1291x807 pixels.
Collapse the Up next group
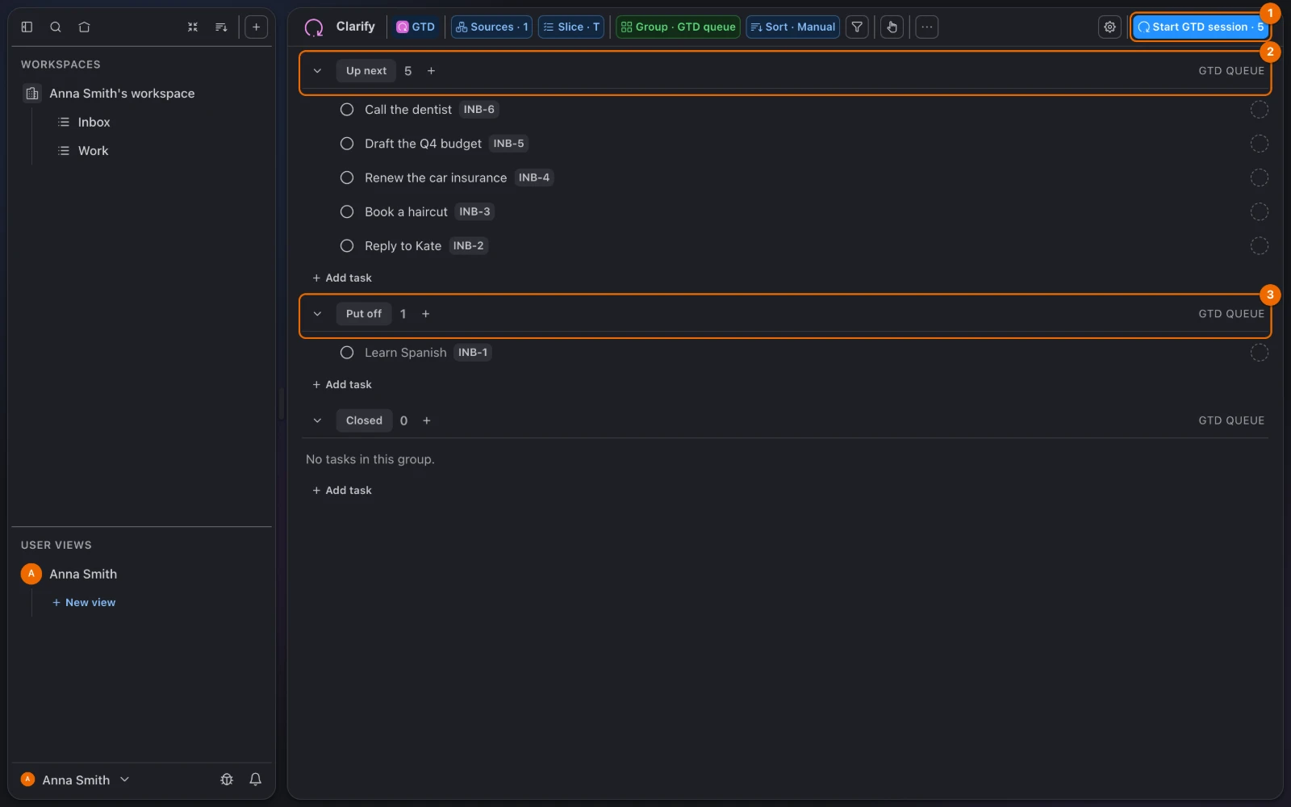pyautogui.click(x=317, y=71)
